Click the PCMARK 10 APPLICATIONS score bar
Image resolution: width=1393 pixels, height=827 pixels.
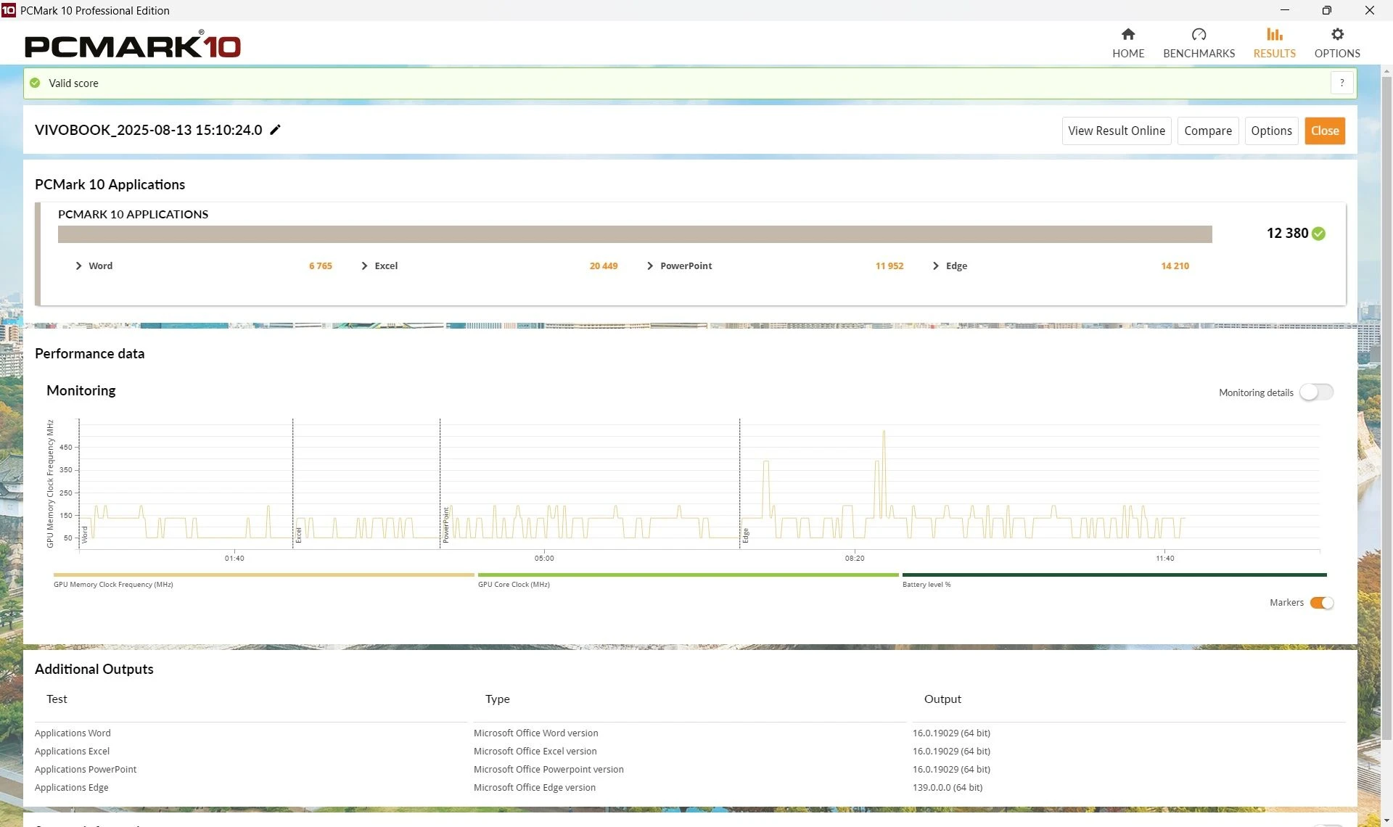click(635, 234)
